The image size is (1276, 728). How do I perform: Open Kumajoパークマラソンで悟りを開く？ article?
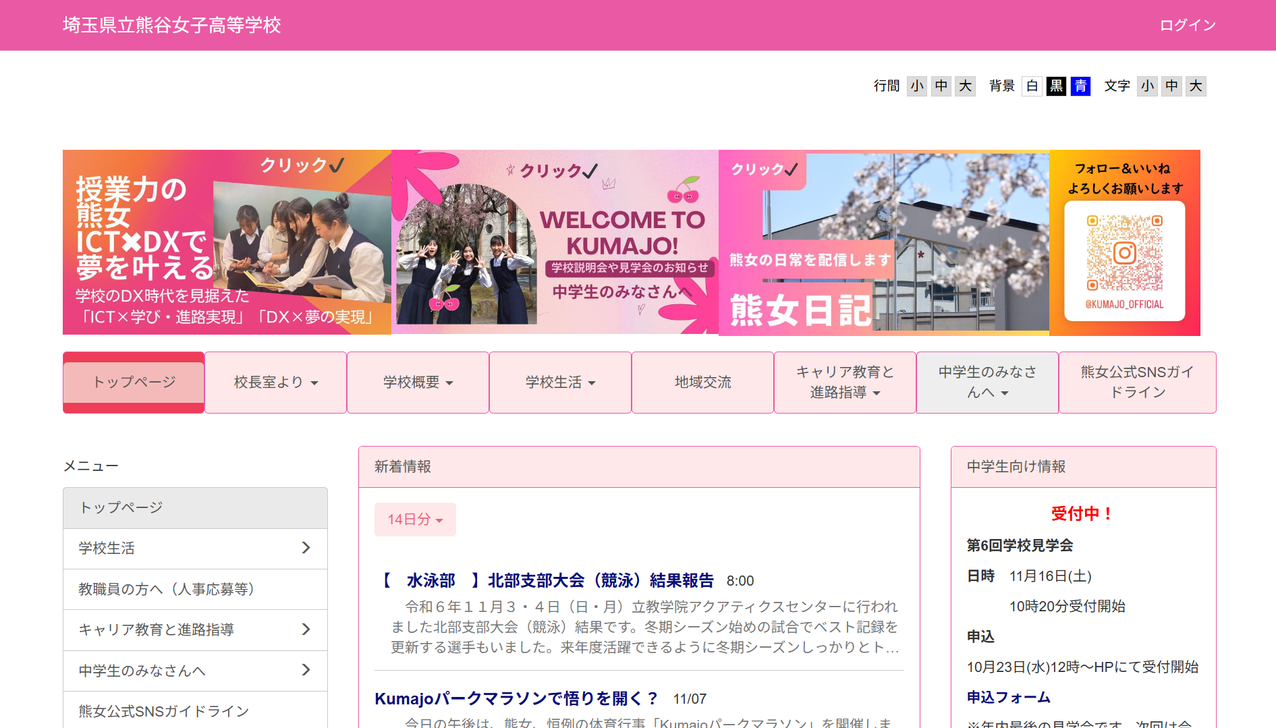pos(516,699)
